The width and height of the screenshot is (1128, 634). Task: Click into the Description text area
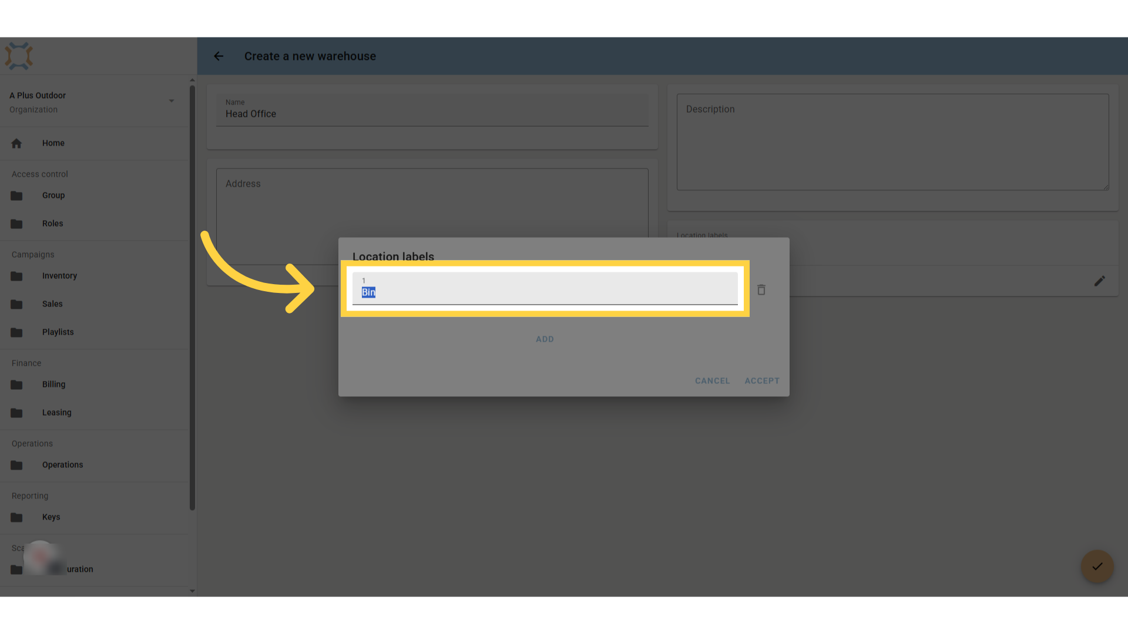(x=892, y=142)
